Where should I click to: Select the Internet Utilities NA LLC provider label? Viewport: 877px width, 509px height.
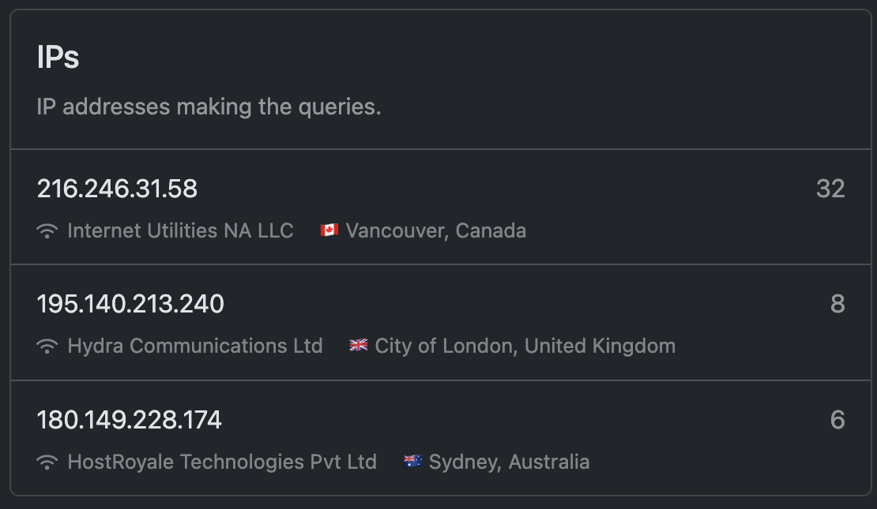click(180, 230)
